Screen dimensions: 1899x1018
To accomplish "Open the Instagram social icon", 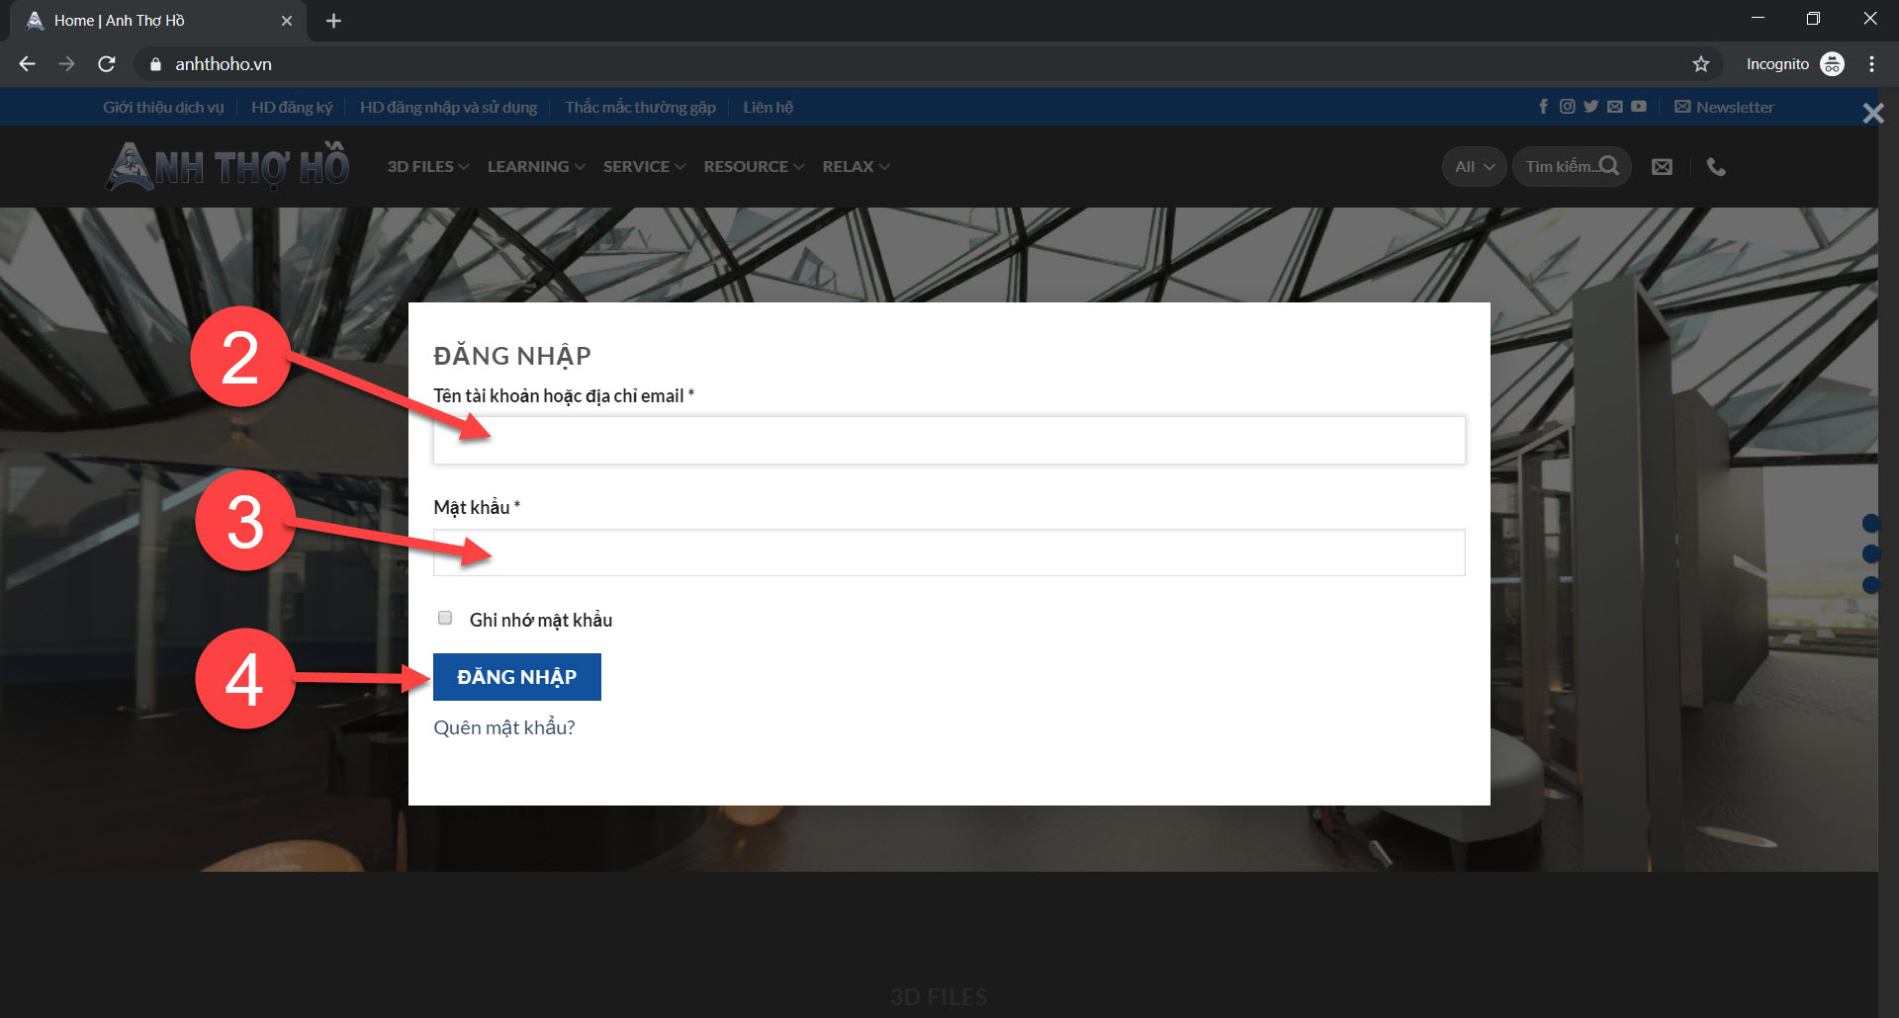I will 1567,107.
